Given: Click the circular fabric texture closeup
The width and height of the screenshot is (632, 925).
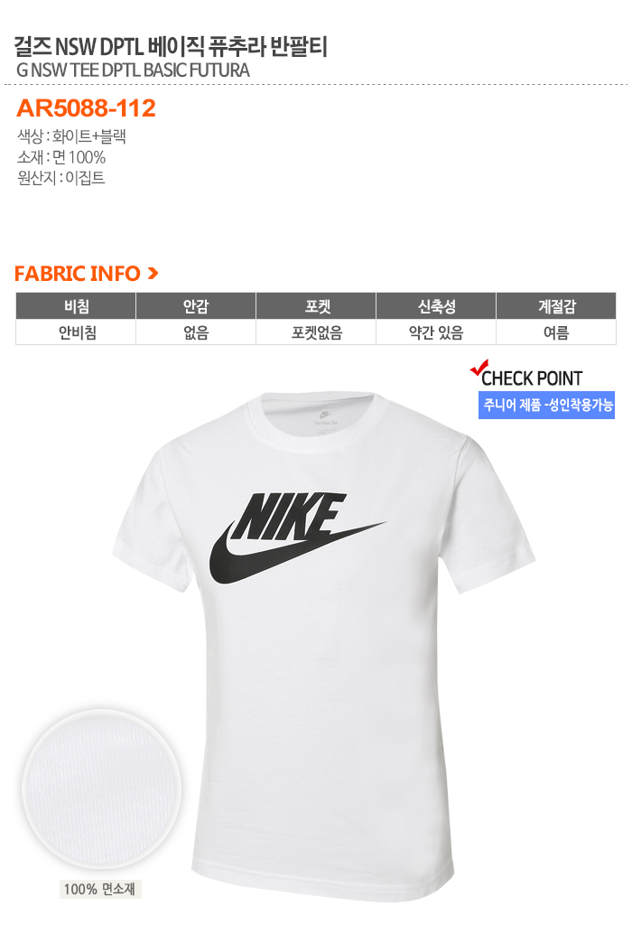Looking at the screenshot, I should point(102,790).
